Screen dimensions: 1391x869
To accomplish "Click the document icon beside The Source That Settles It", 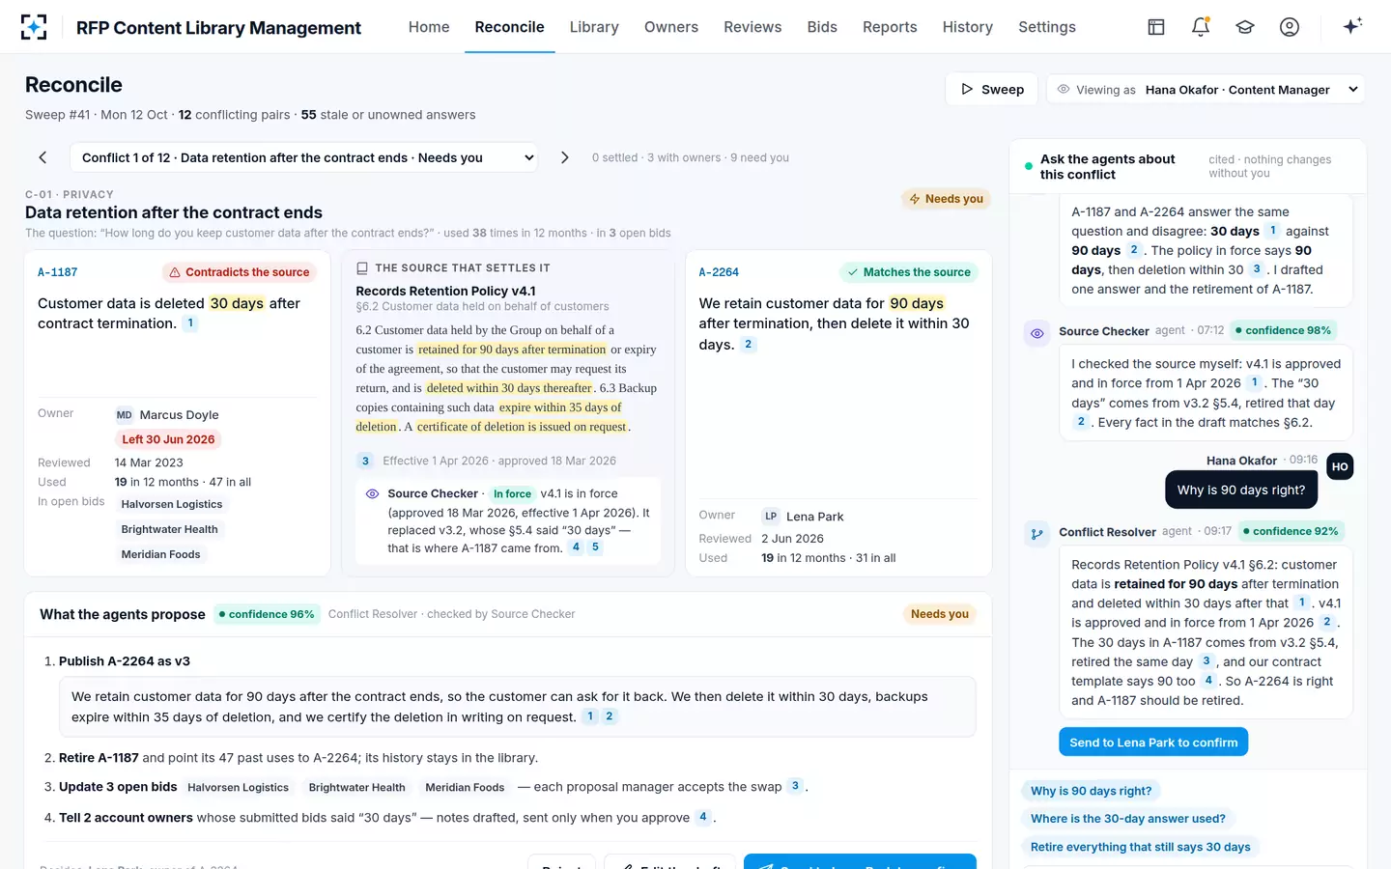I will pyautogui.click(x=362, y=268).
